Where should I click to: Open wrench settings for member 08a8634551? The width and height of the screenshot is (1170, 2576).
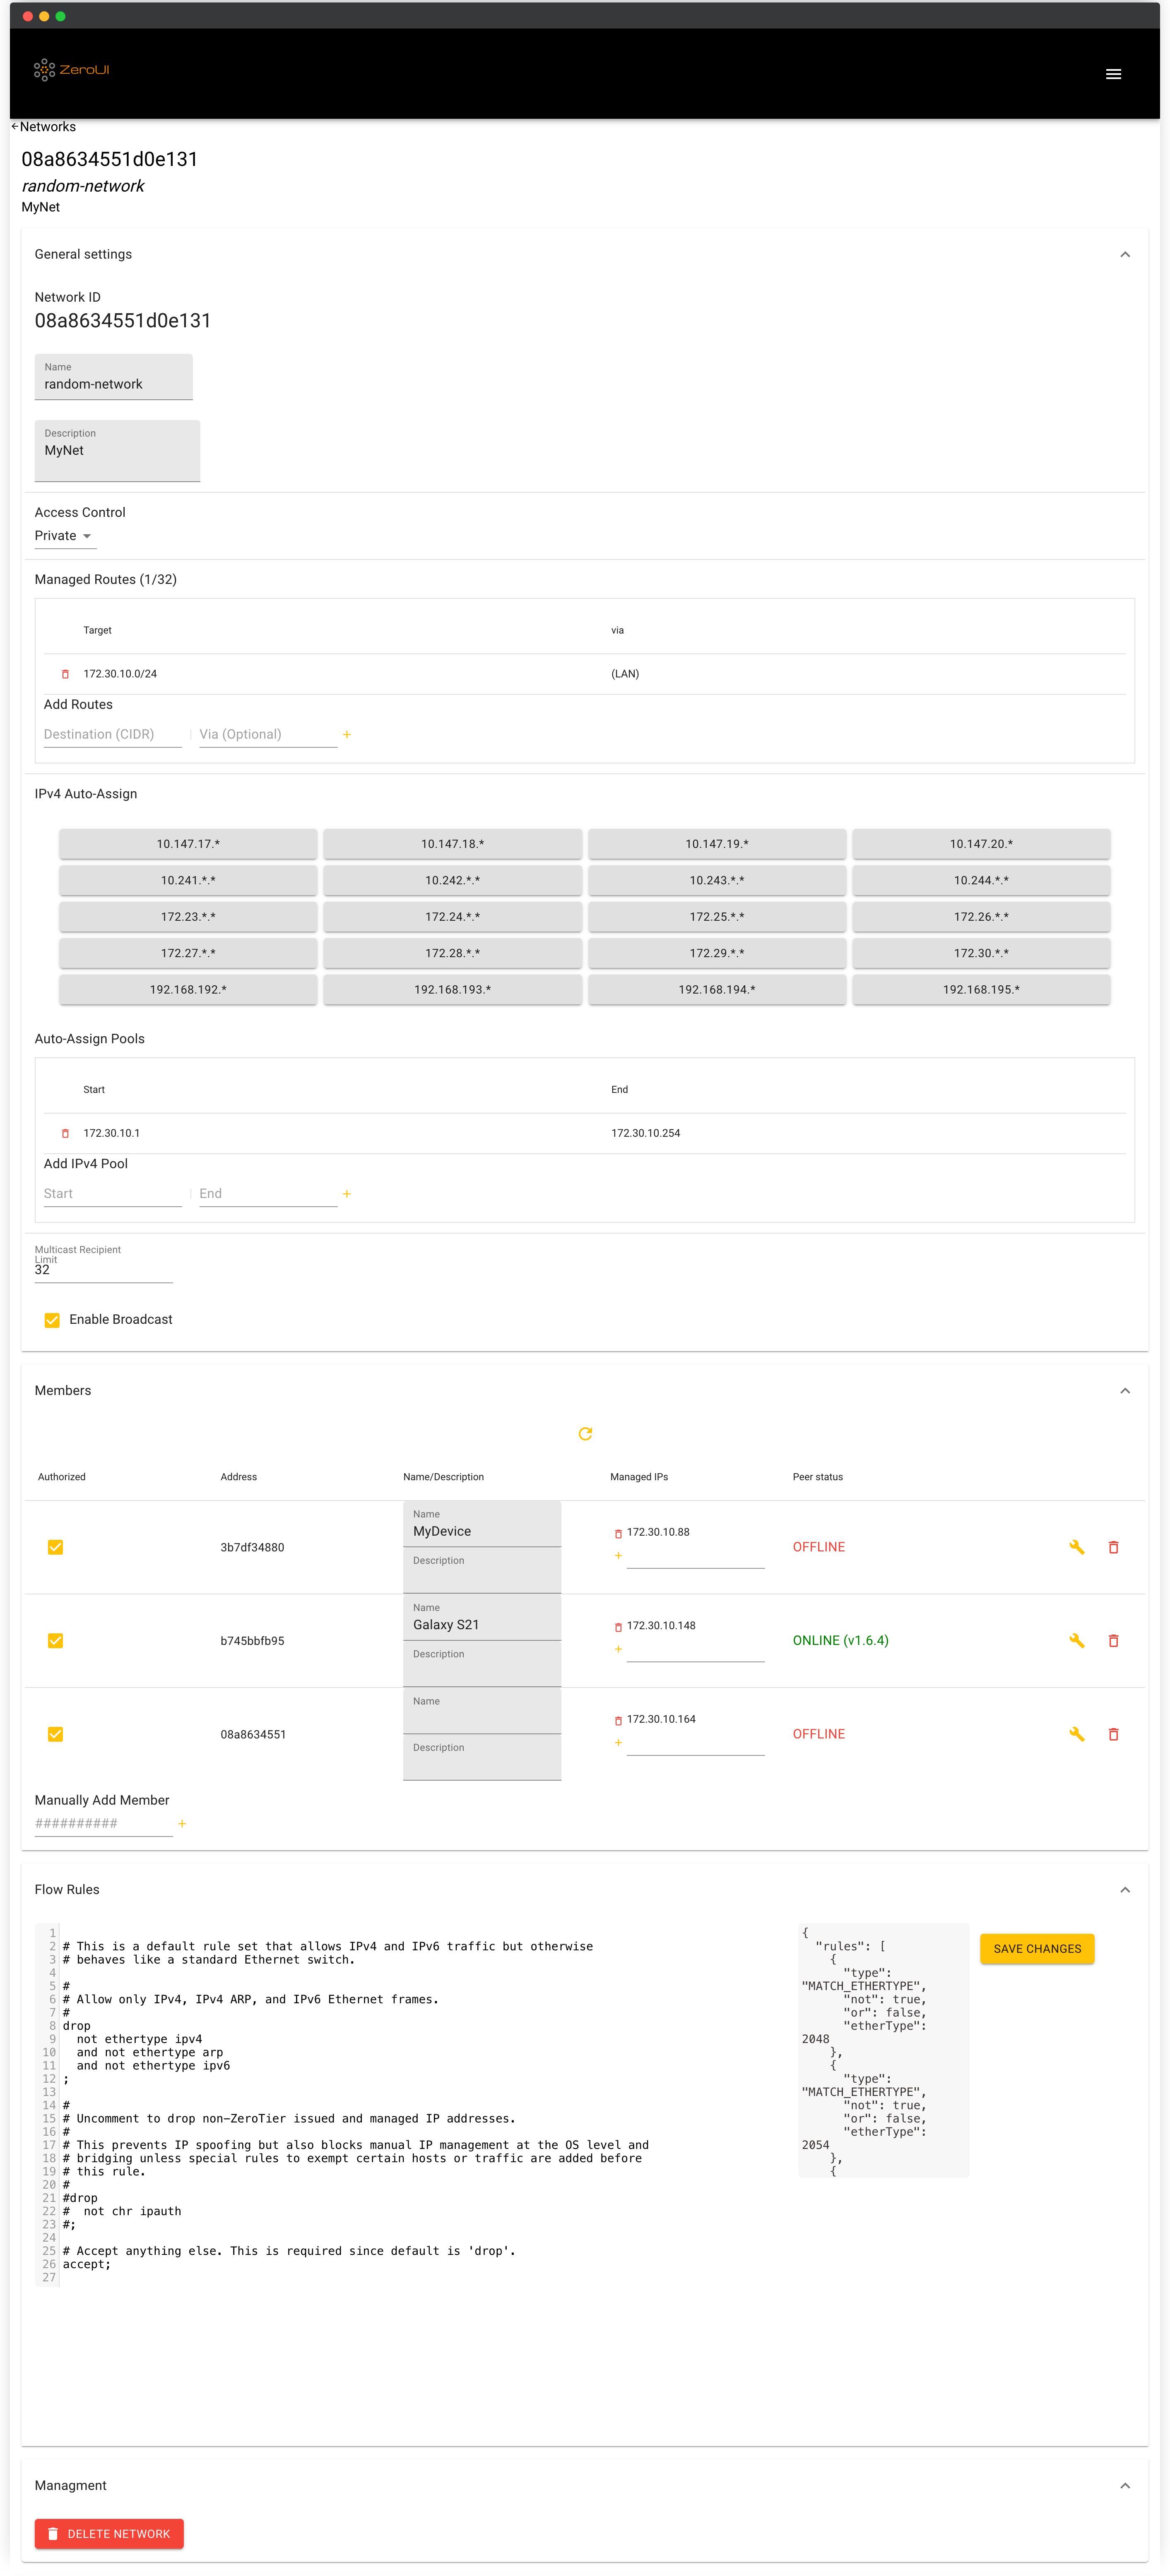pyautogui.click(x=1076, y=1733)
